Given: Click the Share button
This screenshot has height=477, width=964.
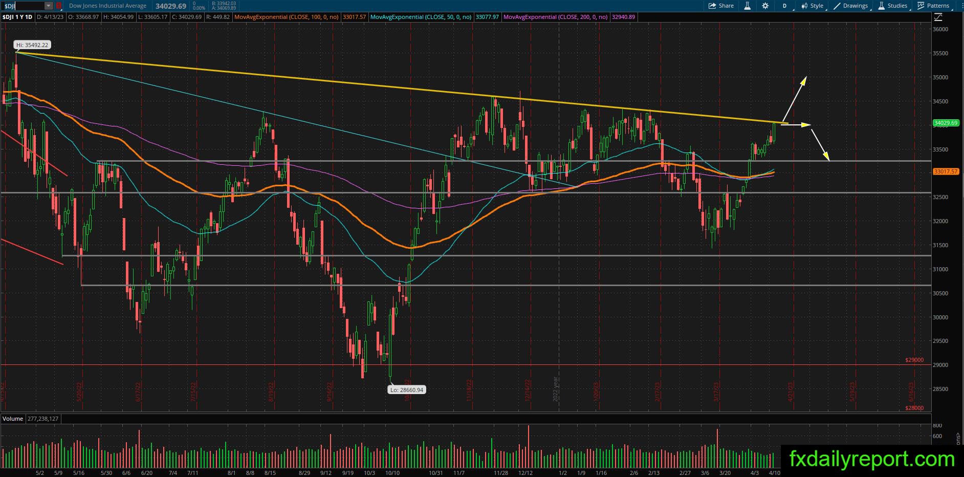Looking at the screenshot, I should tap(721, 6).
